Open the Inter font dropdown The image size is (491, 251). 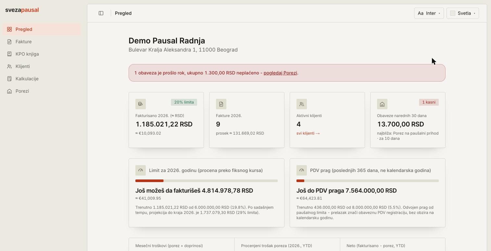pos(429,13)
